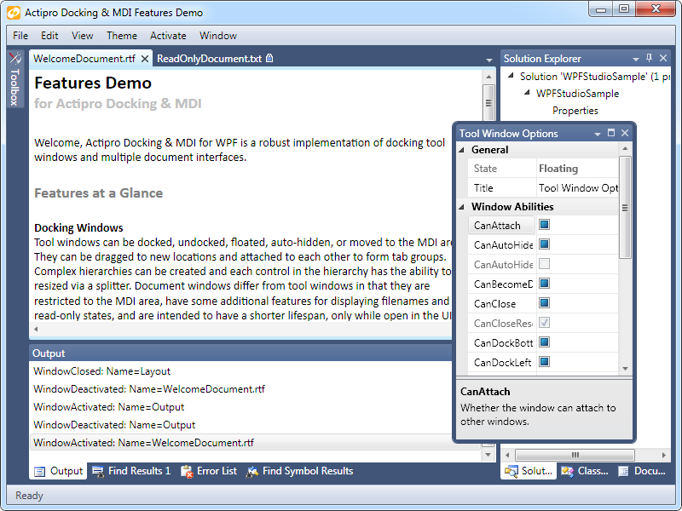Click the Error List icon

click(x=188, y=471)
